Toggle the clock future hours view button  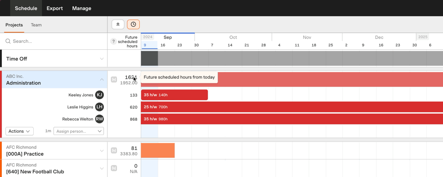pos(133,24)
